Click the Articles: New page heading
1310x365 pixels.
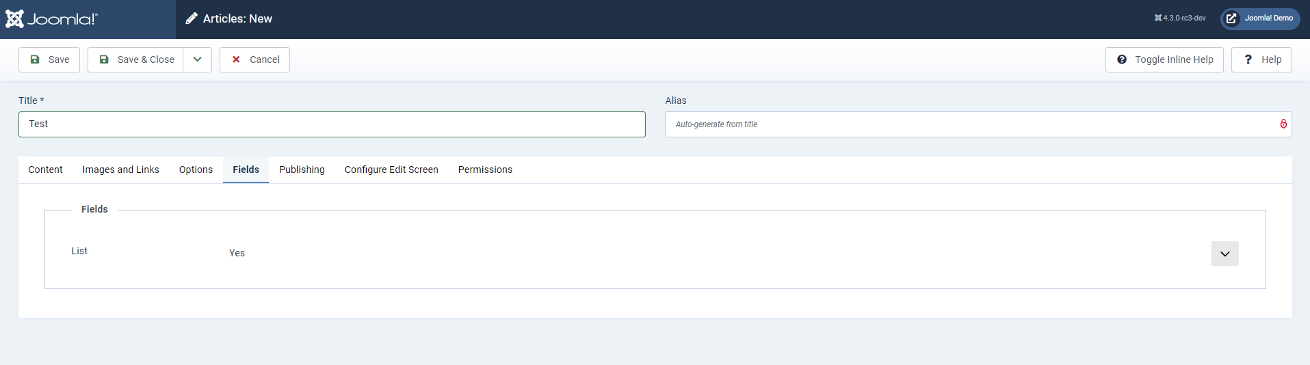[237, 18]
